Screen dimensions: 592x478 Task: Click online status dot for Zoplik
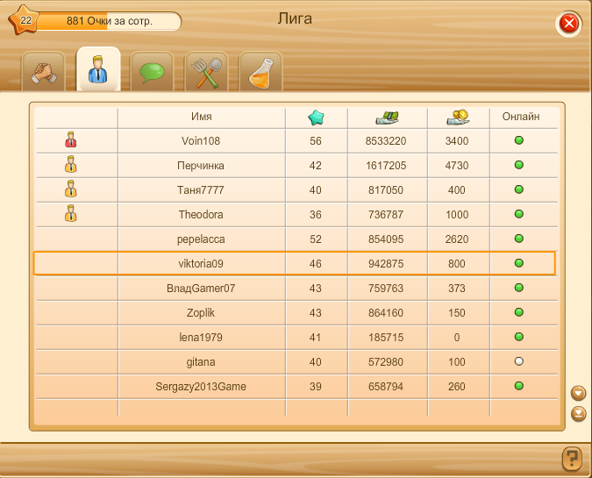(x=519, y=312)
